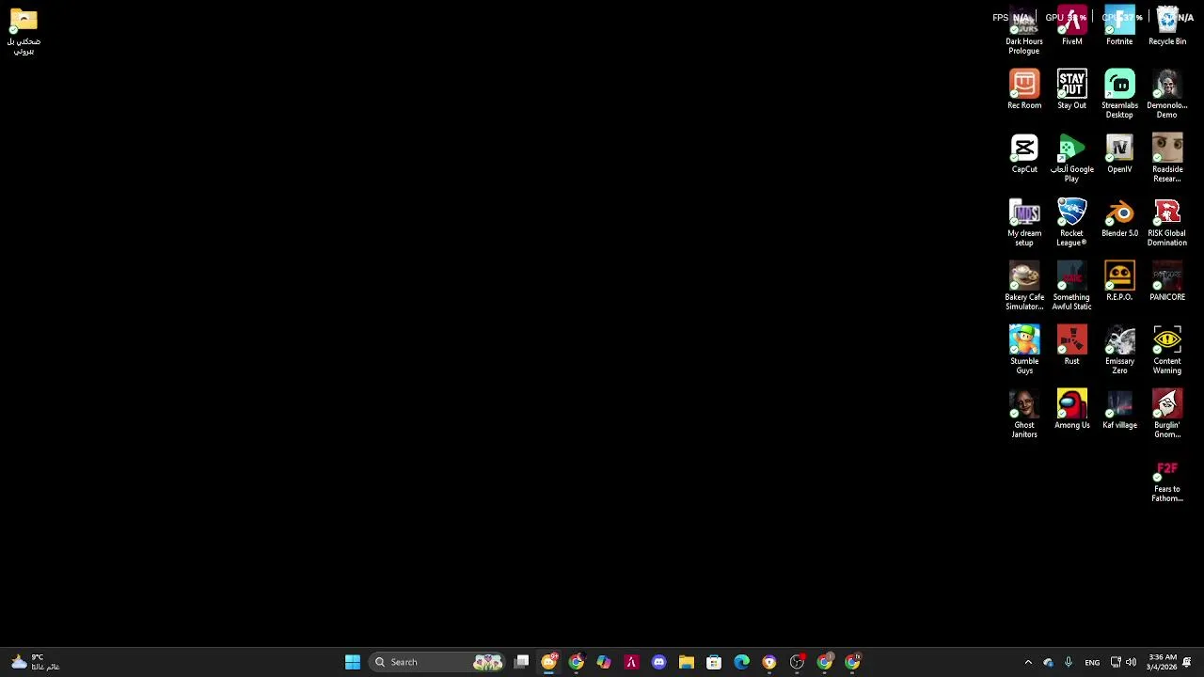The height and width of the screenshot is (677, 1204).
Task: Select the OpenIV desktop icon
Action: pos(1119,154)
